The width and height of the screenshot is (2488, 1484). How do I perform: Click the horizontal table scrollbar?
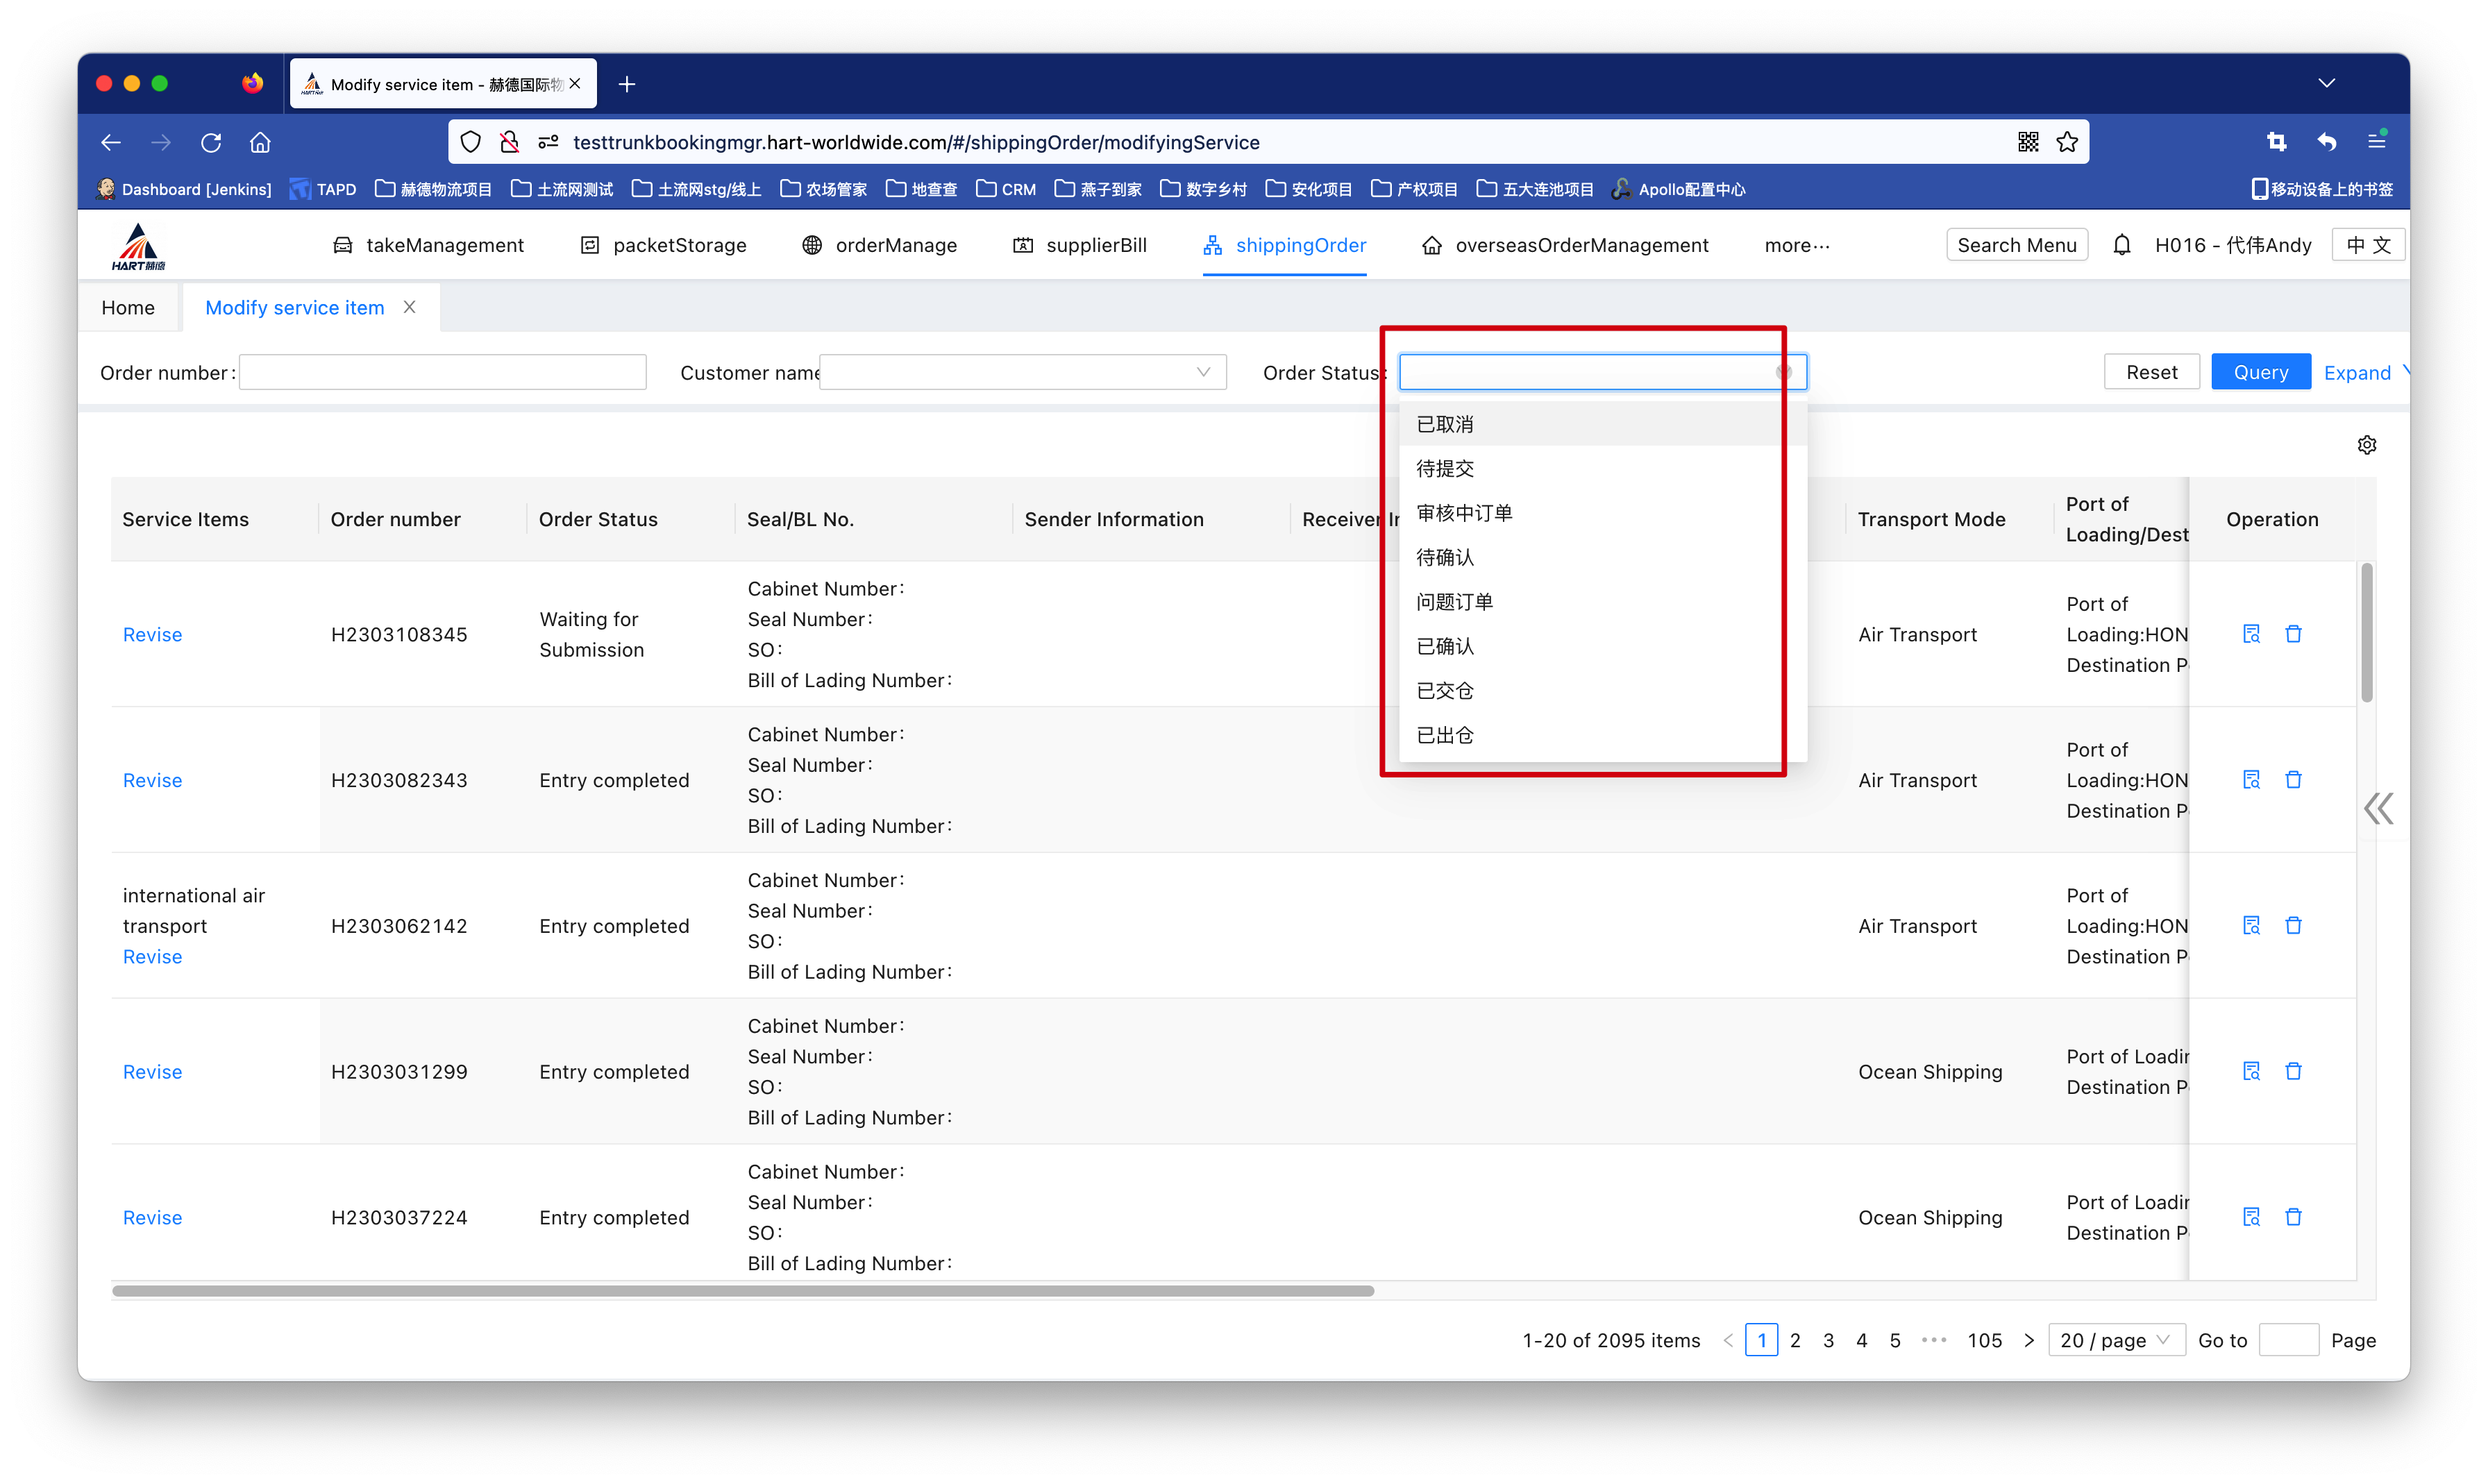pyautogui.click(x=742, y=1291)
